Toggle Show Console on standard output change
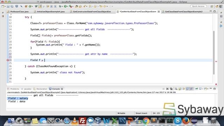224x126 pixels. click(188, 89)
